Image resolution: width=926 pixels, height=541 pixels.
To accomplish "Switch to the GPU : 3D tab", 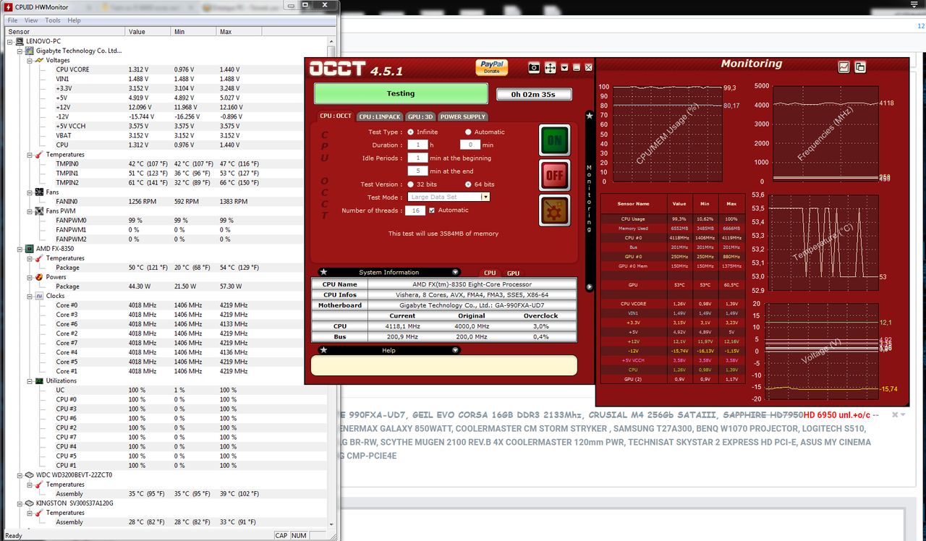I will (x=420, y=116).
